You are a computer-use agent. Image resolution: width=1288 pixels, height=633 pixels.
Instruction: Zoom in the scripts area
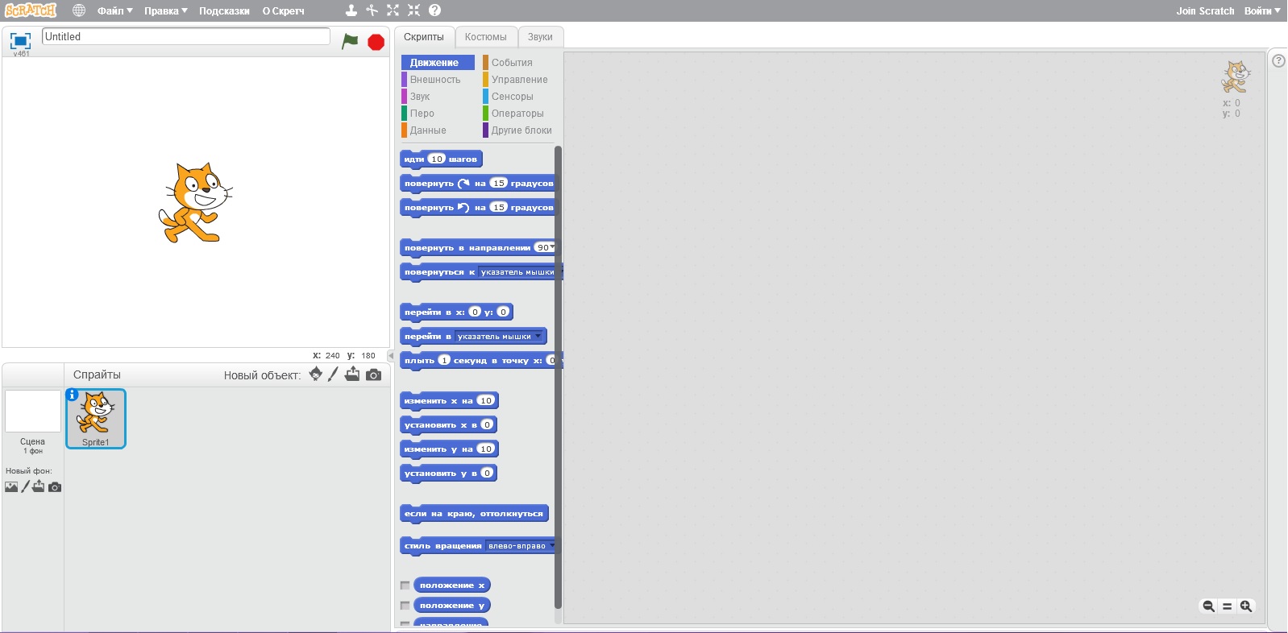coord(1246,606)
